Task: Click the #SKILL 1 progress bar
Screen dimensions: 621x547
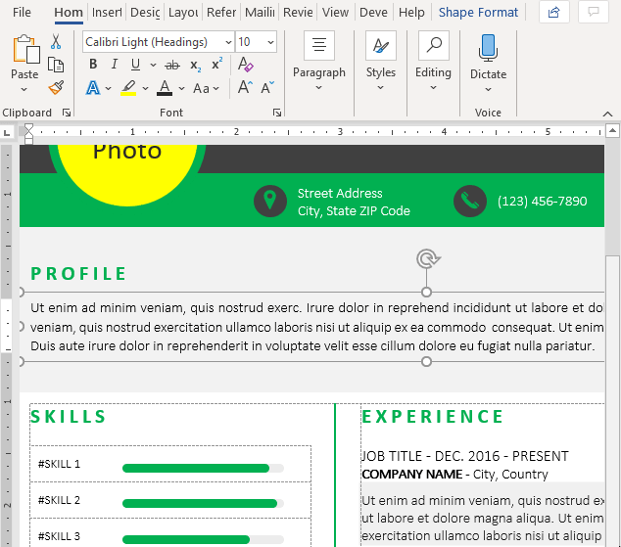Action: [203, 469]
